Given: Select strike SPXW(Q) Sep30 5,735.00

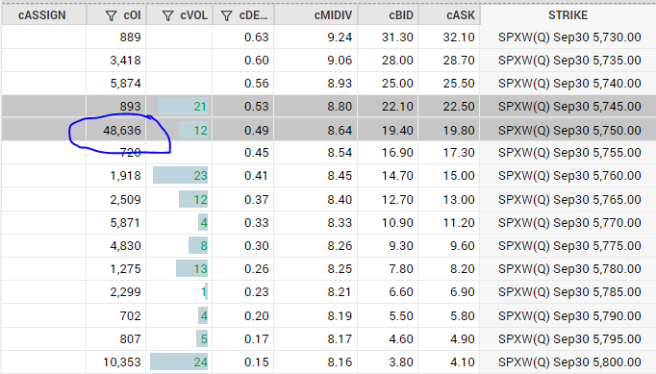Looking at the screenshot, I should [569, 61].
